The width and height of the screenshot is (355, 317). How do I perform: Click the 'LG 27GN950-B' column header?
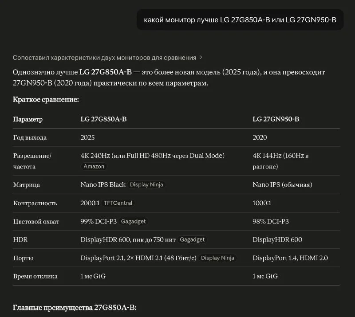[276, 119]
